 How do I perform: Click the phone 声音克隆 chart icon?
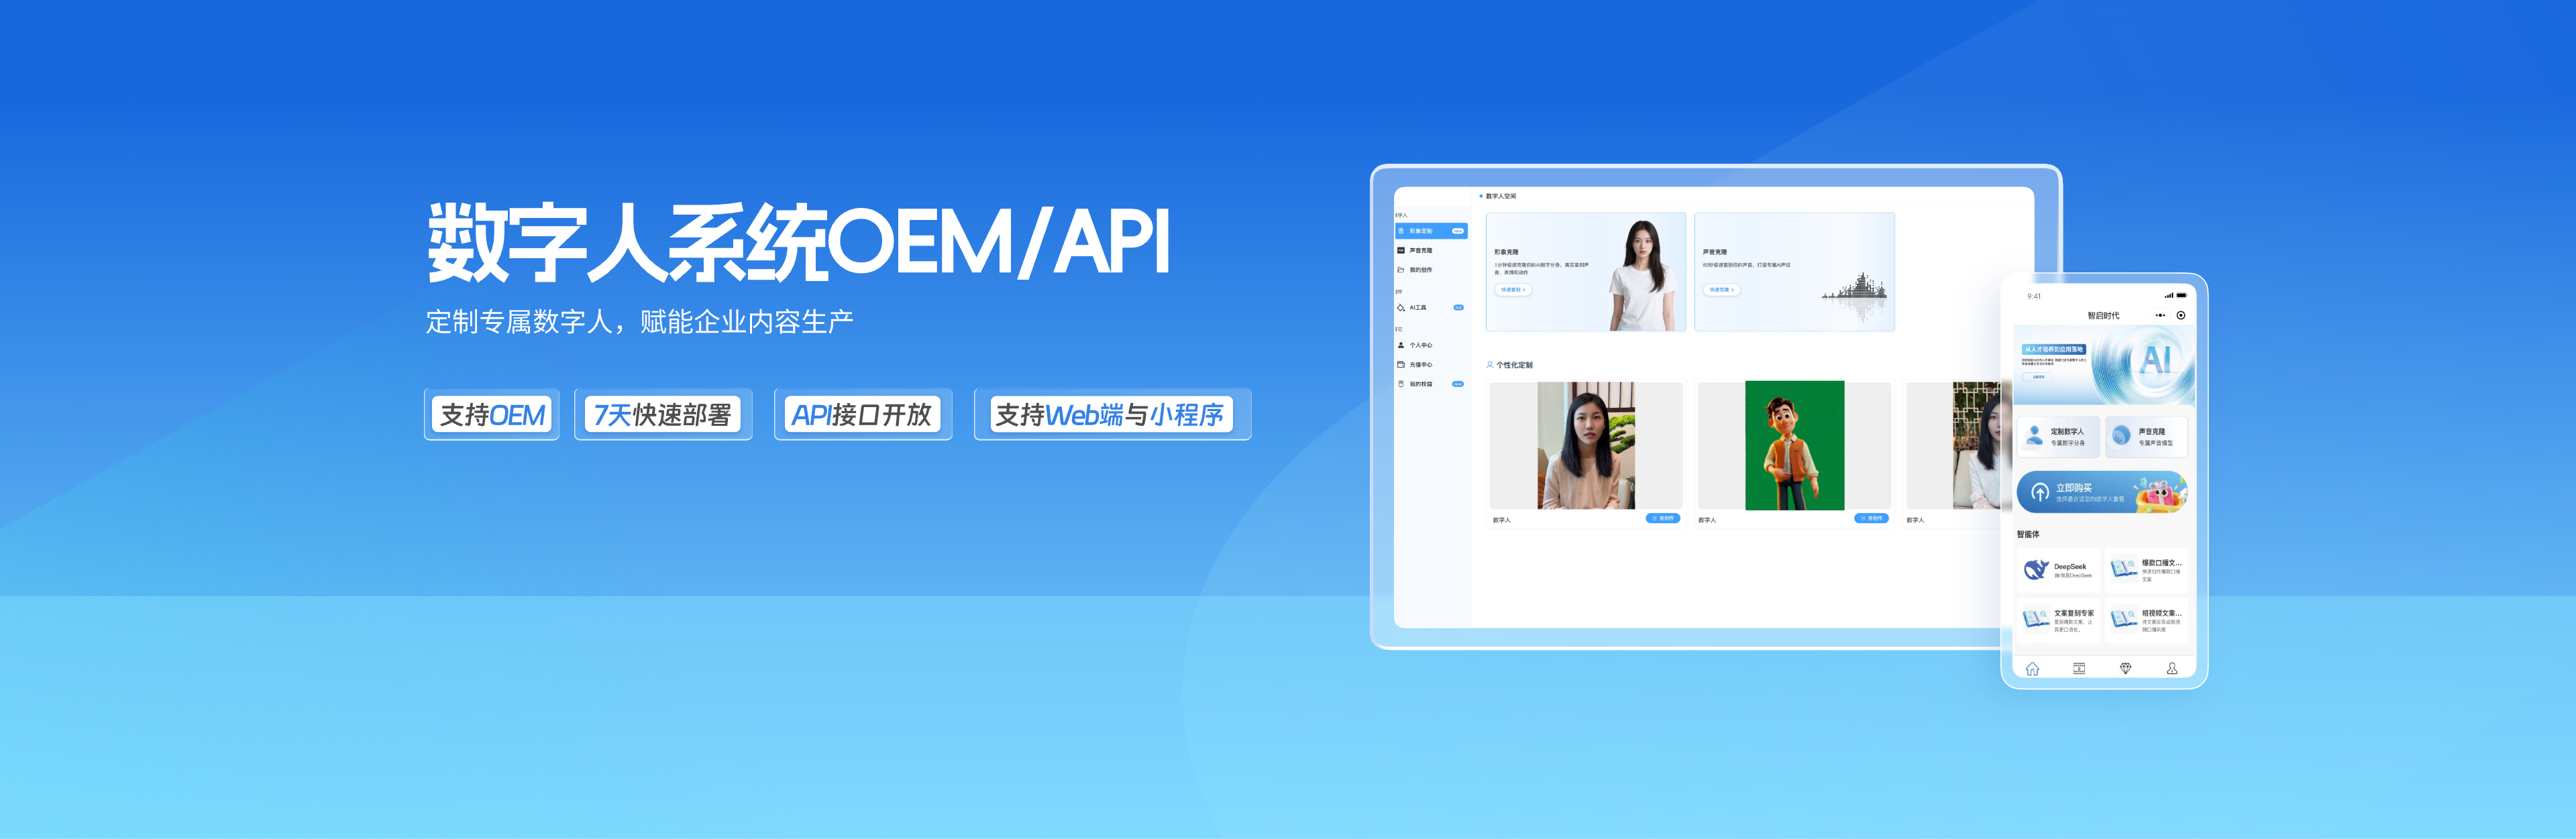[x=2121, y=437]
